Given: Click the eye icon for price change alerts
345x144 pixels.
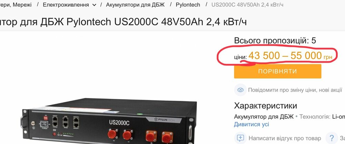Looking at the screenshot, I should pyautogui.click(x=240, y=90).
